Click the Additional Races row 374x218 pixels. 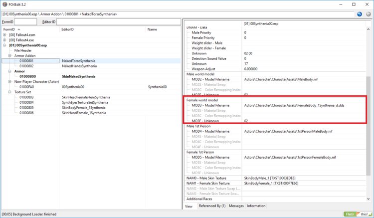tap(275, 199)
